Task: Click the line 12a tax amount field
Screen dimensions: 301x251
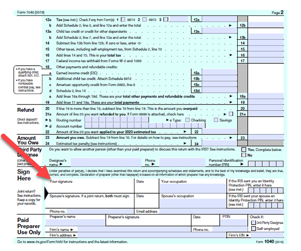Action: [x=220, y=19]
